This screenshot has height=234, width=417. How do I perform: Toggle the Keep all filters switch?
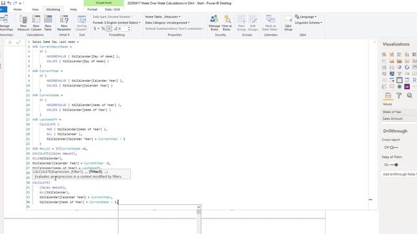coord(394,164)
